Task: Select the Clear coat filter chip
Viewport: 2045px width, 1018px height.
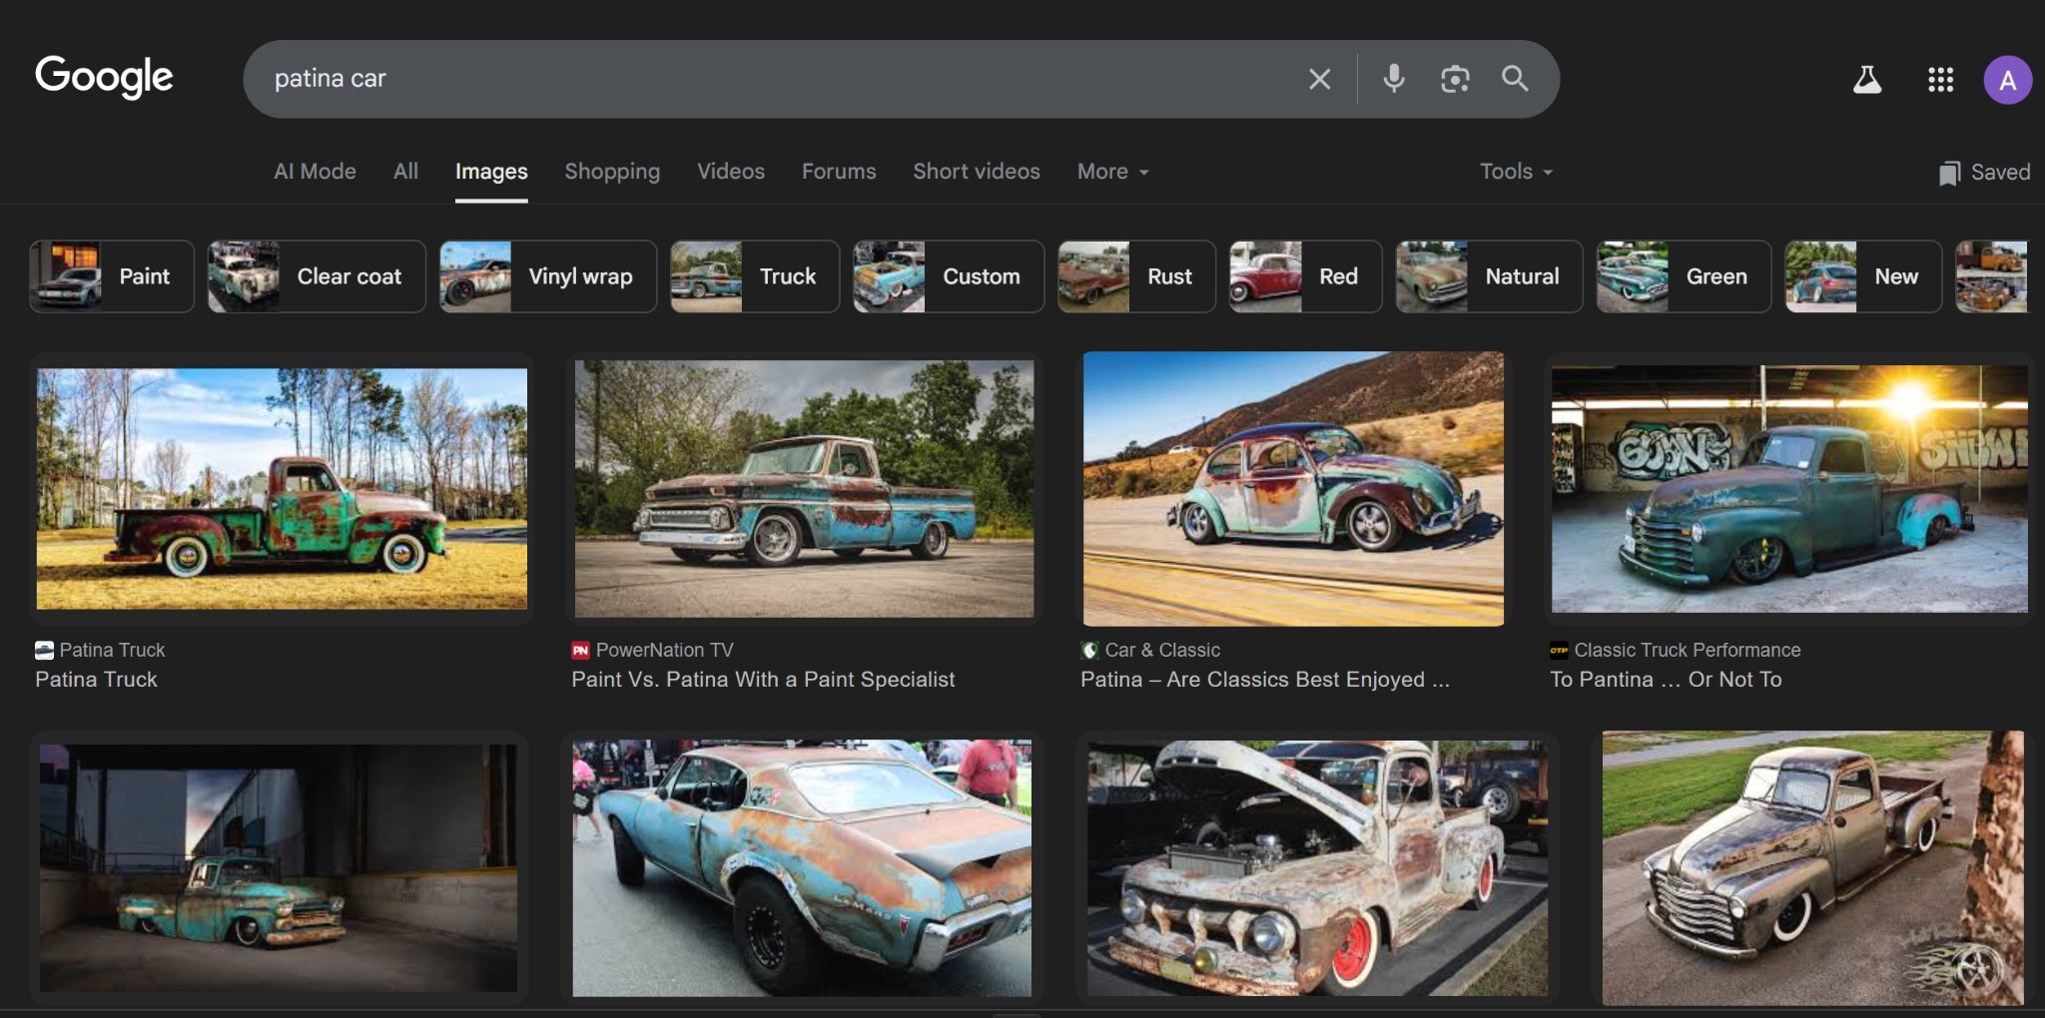Action: click(x=317, y=276)
